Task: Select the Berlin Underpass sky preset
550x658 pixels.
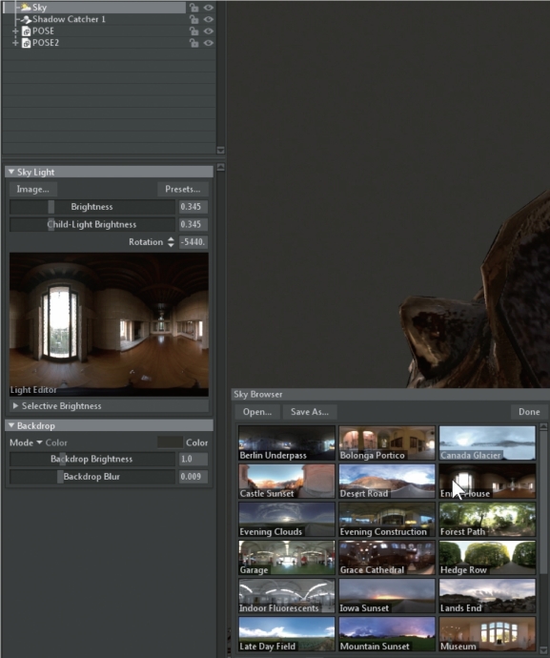Action: (287, 443)
